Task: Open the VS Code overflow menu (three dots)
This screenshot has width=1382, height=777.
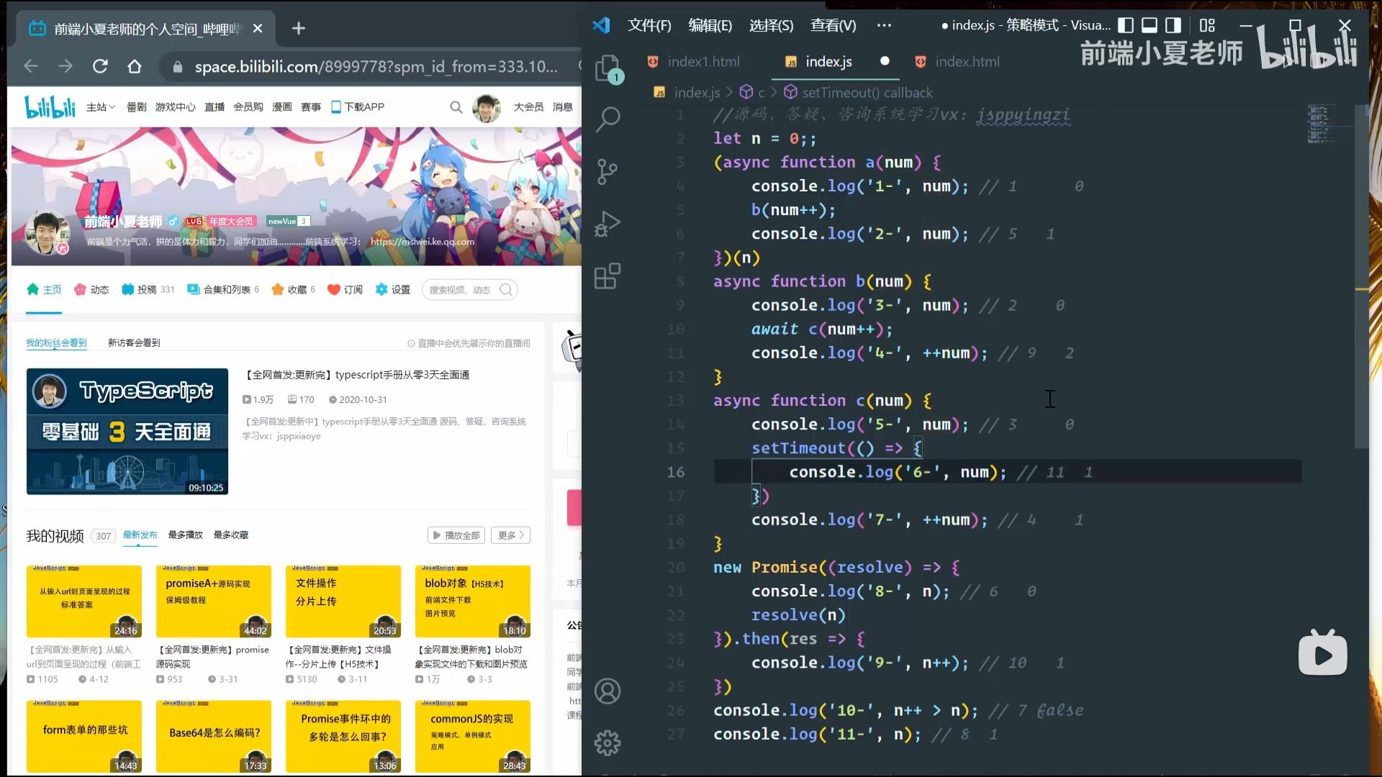Action: click(884, 26)
